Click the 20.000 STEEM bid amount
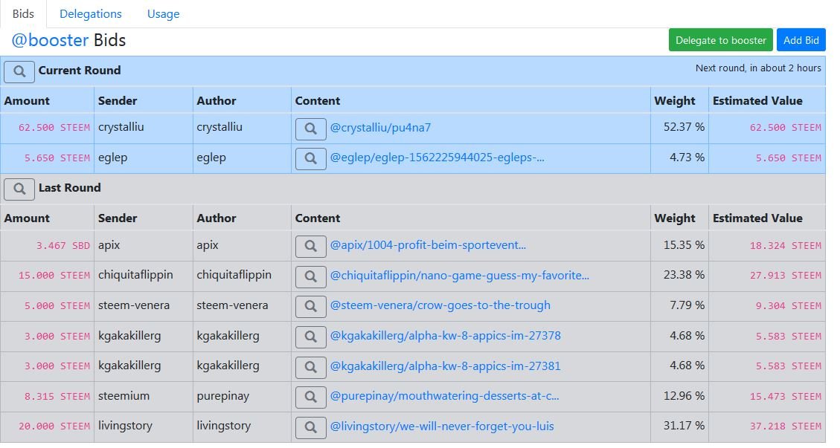The height and width of the screenshot is (448, 840). click(x=54, y=426)
